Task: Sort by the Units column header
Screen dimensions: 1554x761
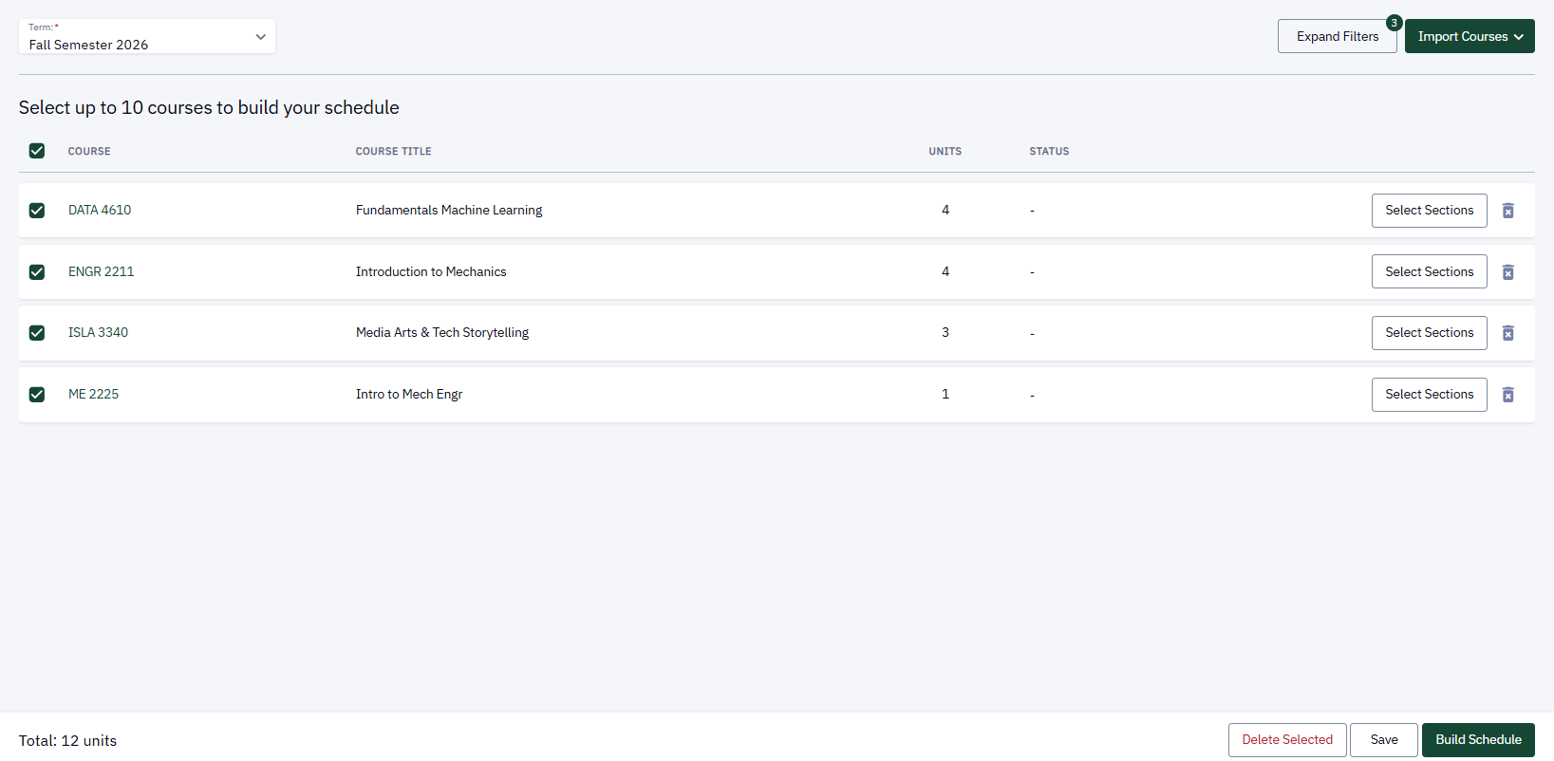Action: (x=945, y=151)
